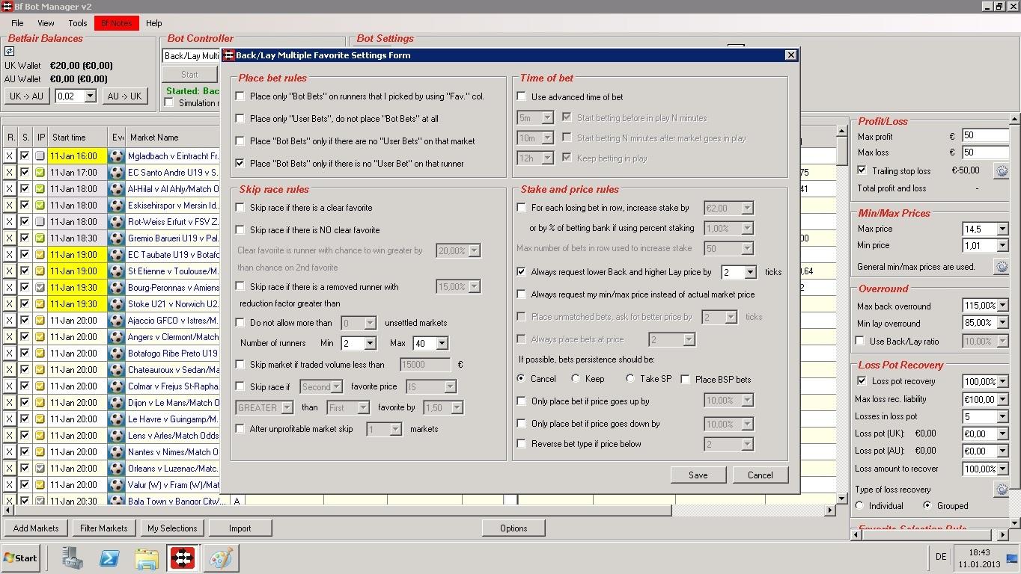Open wallet transfer amount dropdown showing 0,02
Image resolution: width=1021 pixels, height=574 pixels.
pyautogui.click(x=90, y=96)
